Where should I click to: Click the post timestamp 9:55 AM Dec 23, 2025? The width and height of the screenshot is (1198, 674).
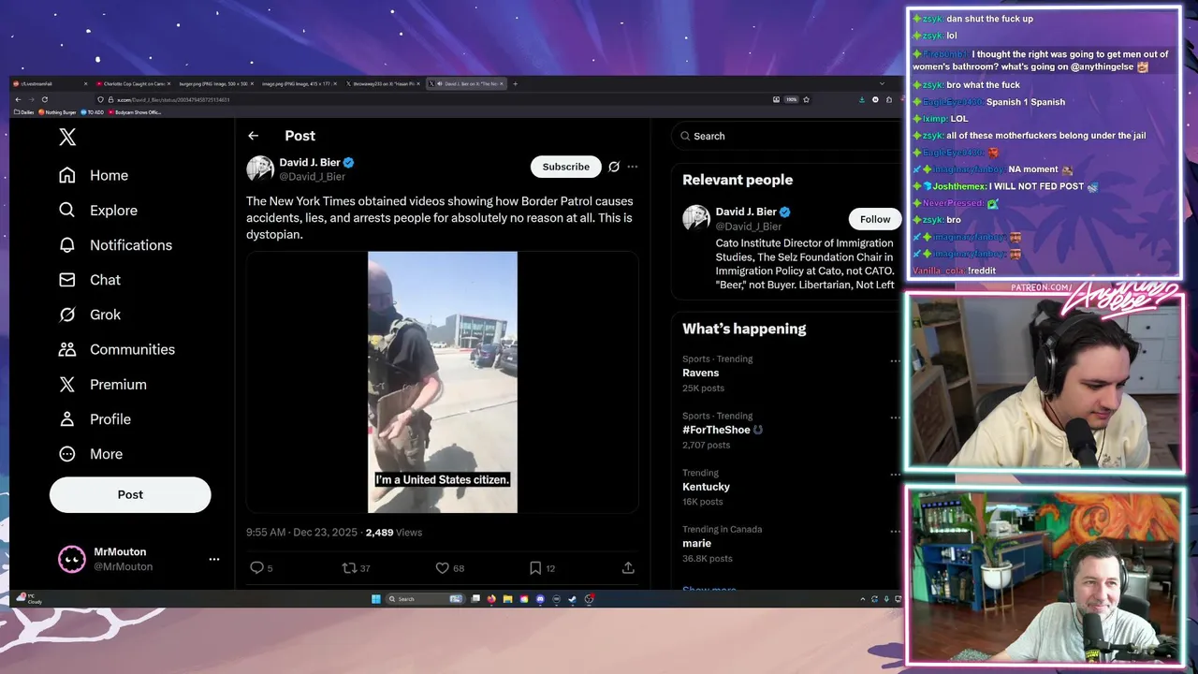click(301, 533)
